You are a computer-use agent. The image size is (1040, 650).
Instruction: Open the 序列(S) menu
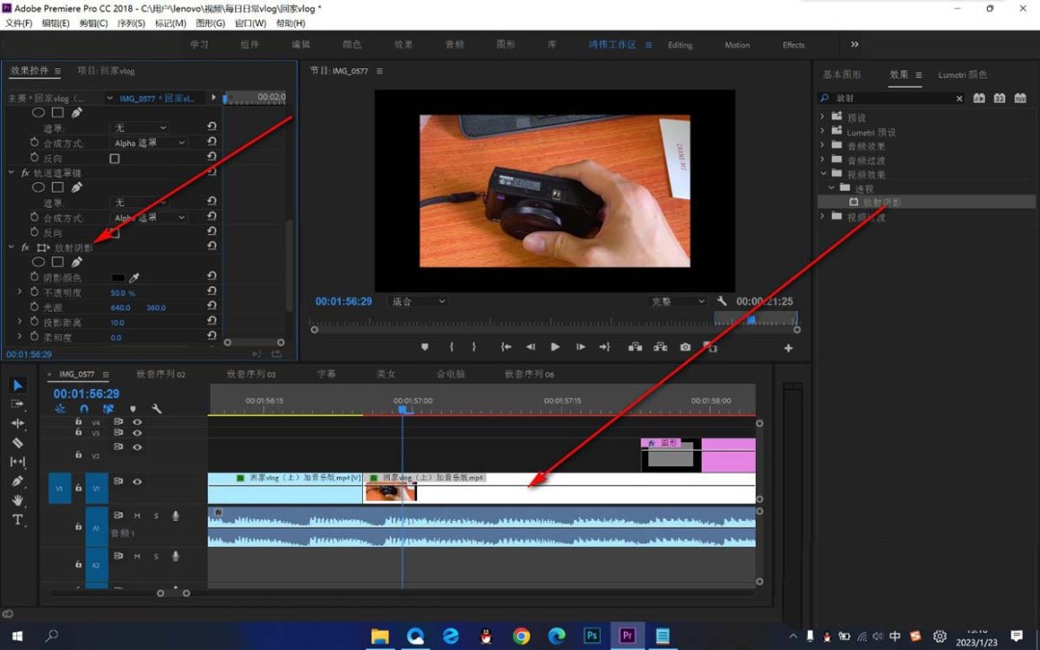pos(131,23)
